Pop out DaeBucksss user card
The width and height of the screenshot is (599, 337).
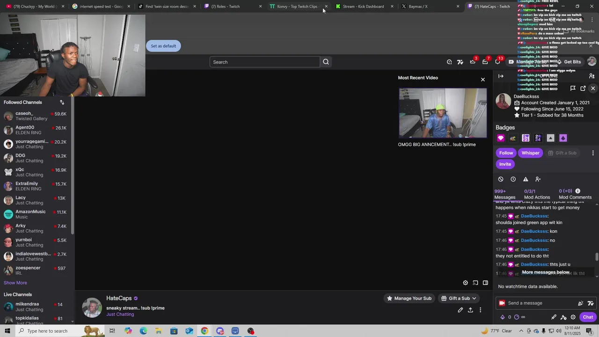583,88
